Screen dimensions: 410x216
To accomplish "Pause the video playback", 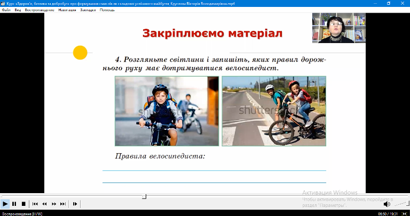I will coord(14,204).
